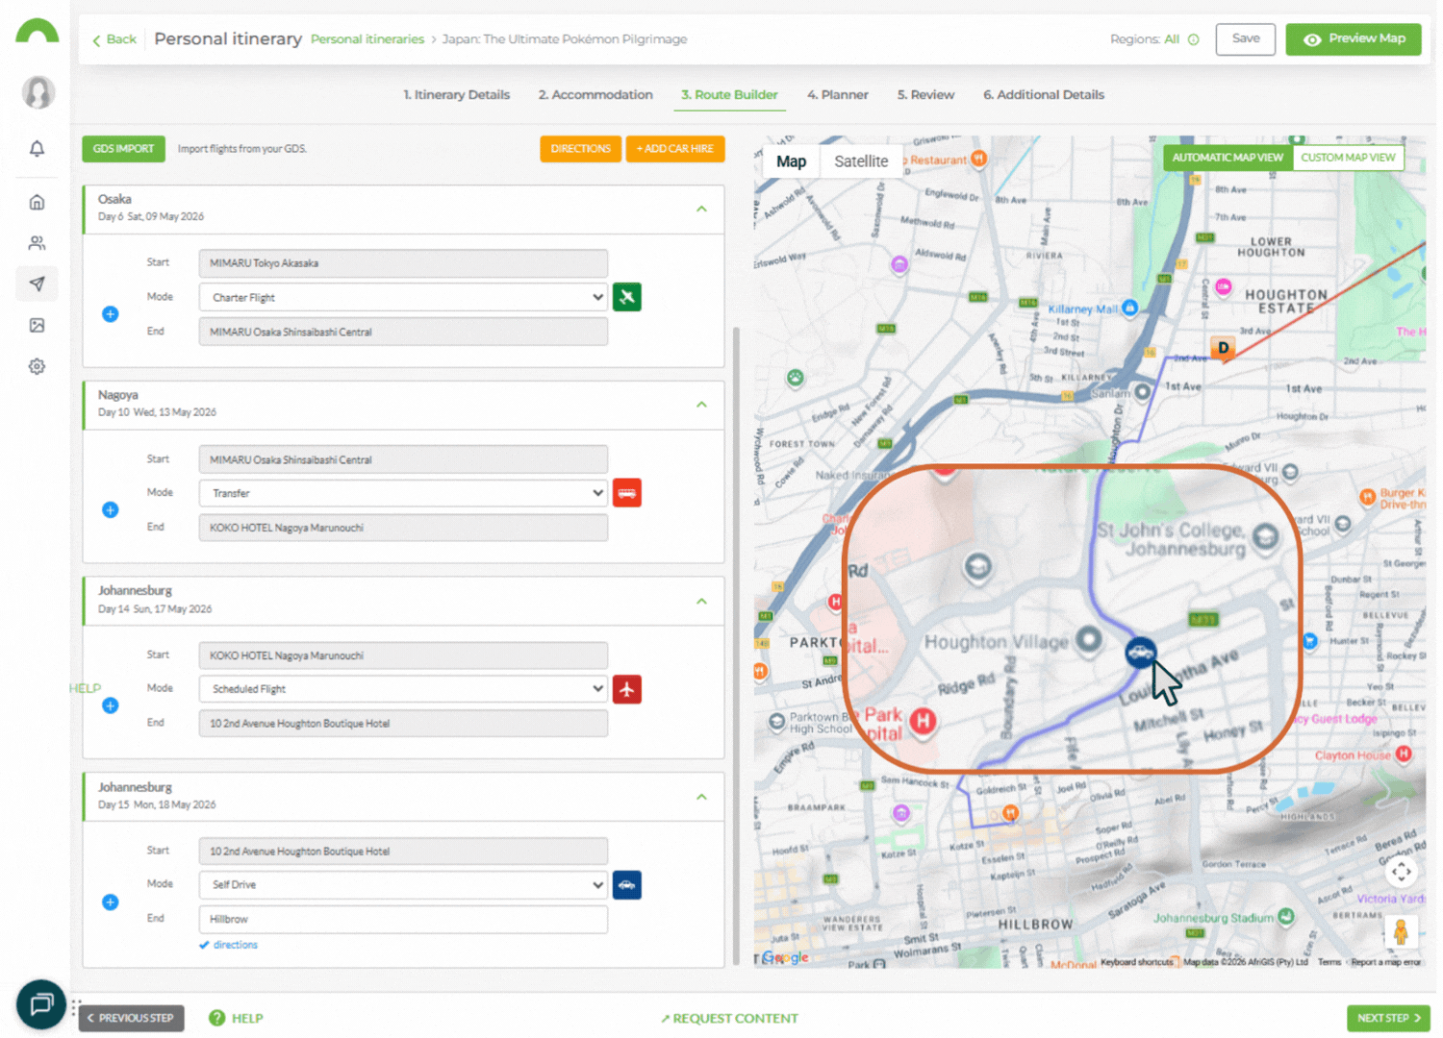Click the NEXT STEP button
This screenshot has width=1443, height=1038.
tap(1388, 1018)
